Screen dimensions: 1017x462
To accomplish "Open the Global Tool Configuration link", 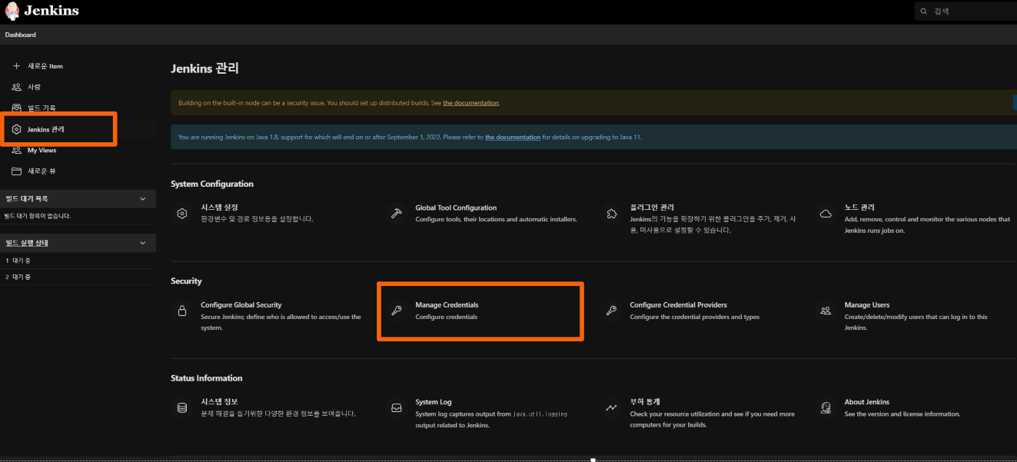I will click(x=456, y=208).
